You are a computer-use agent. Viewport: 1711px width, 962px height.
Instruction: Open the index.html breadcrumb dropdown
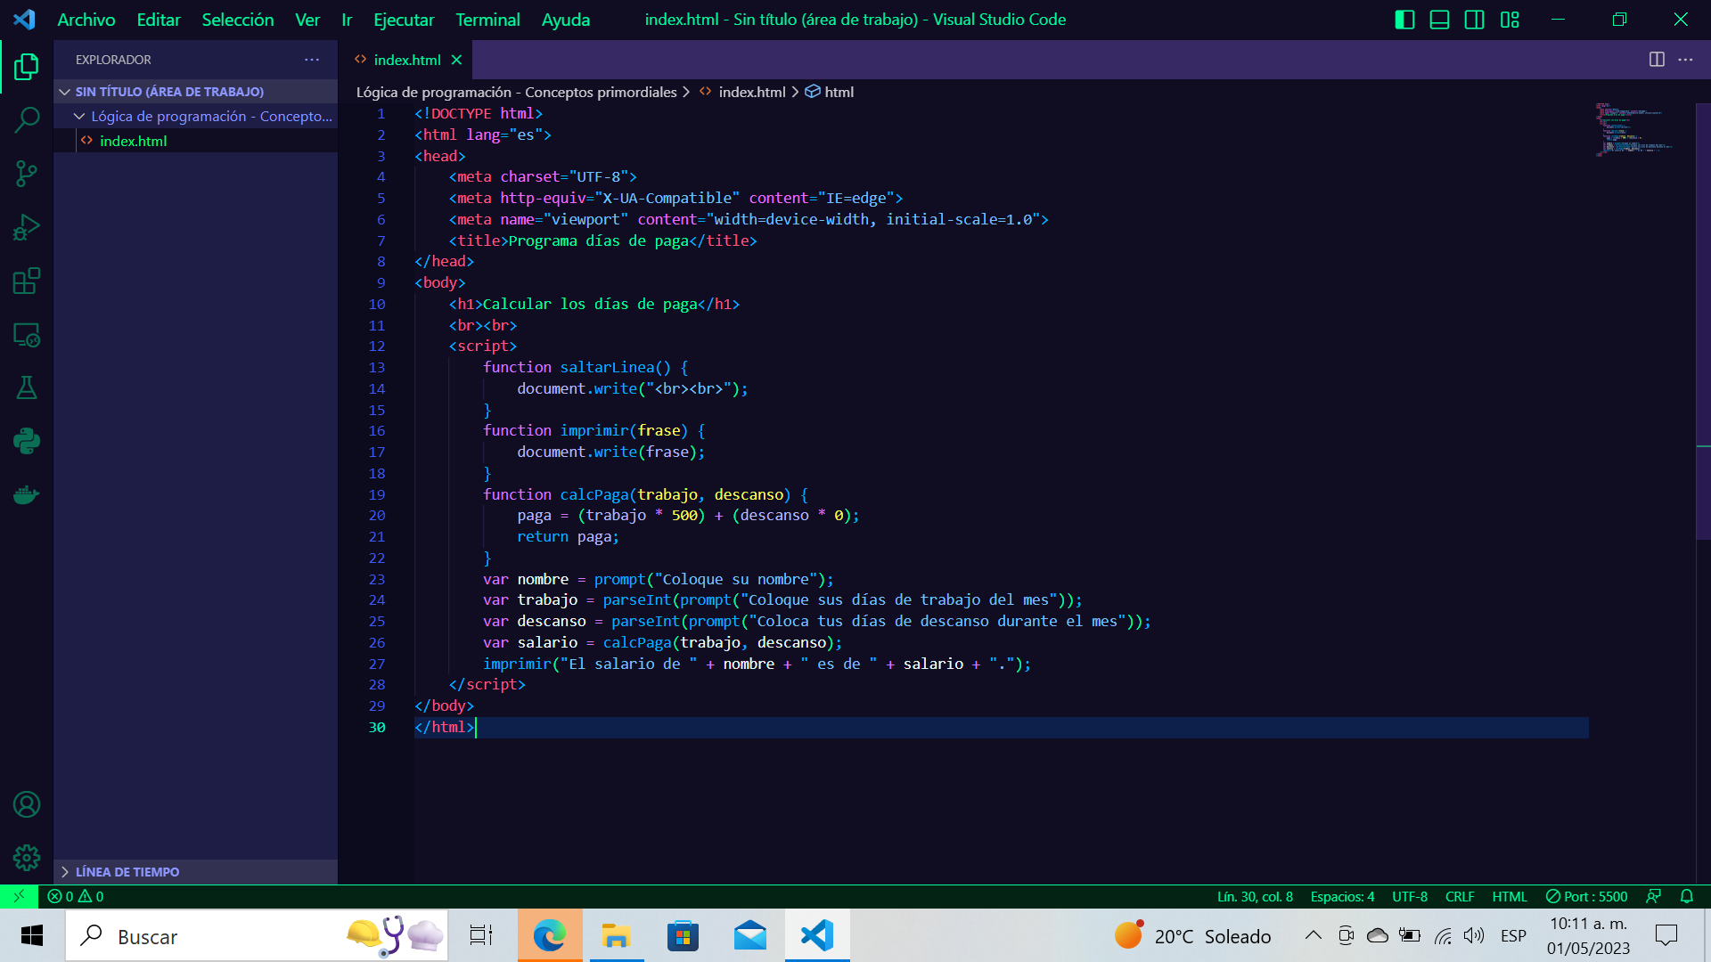[742, 92]
